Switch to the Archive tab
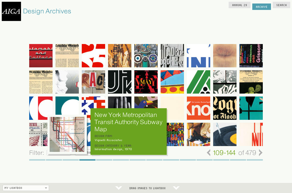 point(261,7)
